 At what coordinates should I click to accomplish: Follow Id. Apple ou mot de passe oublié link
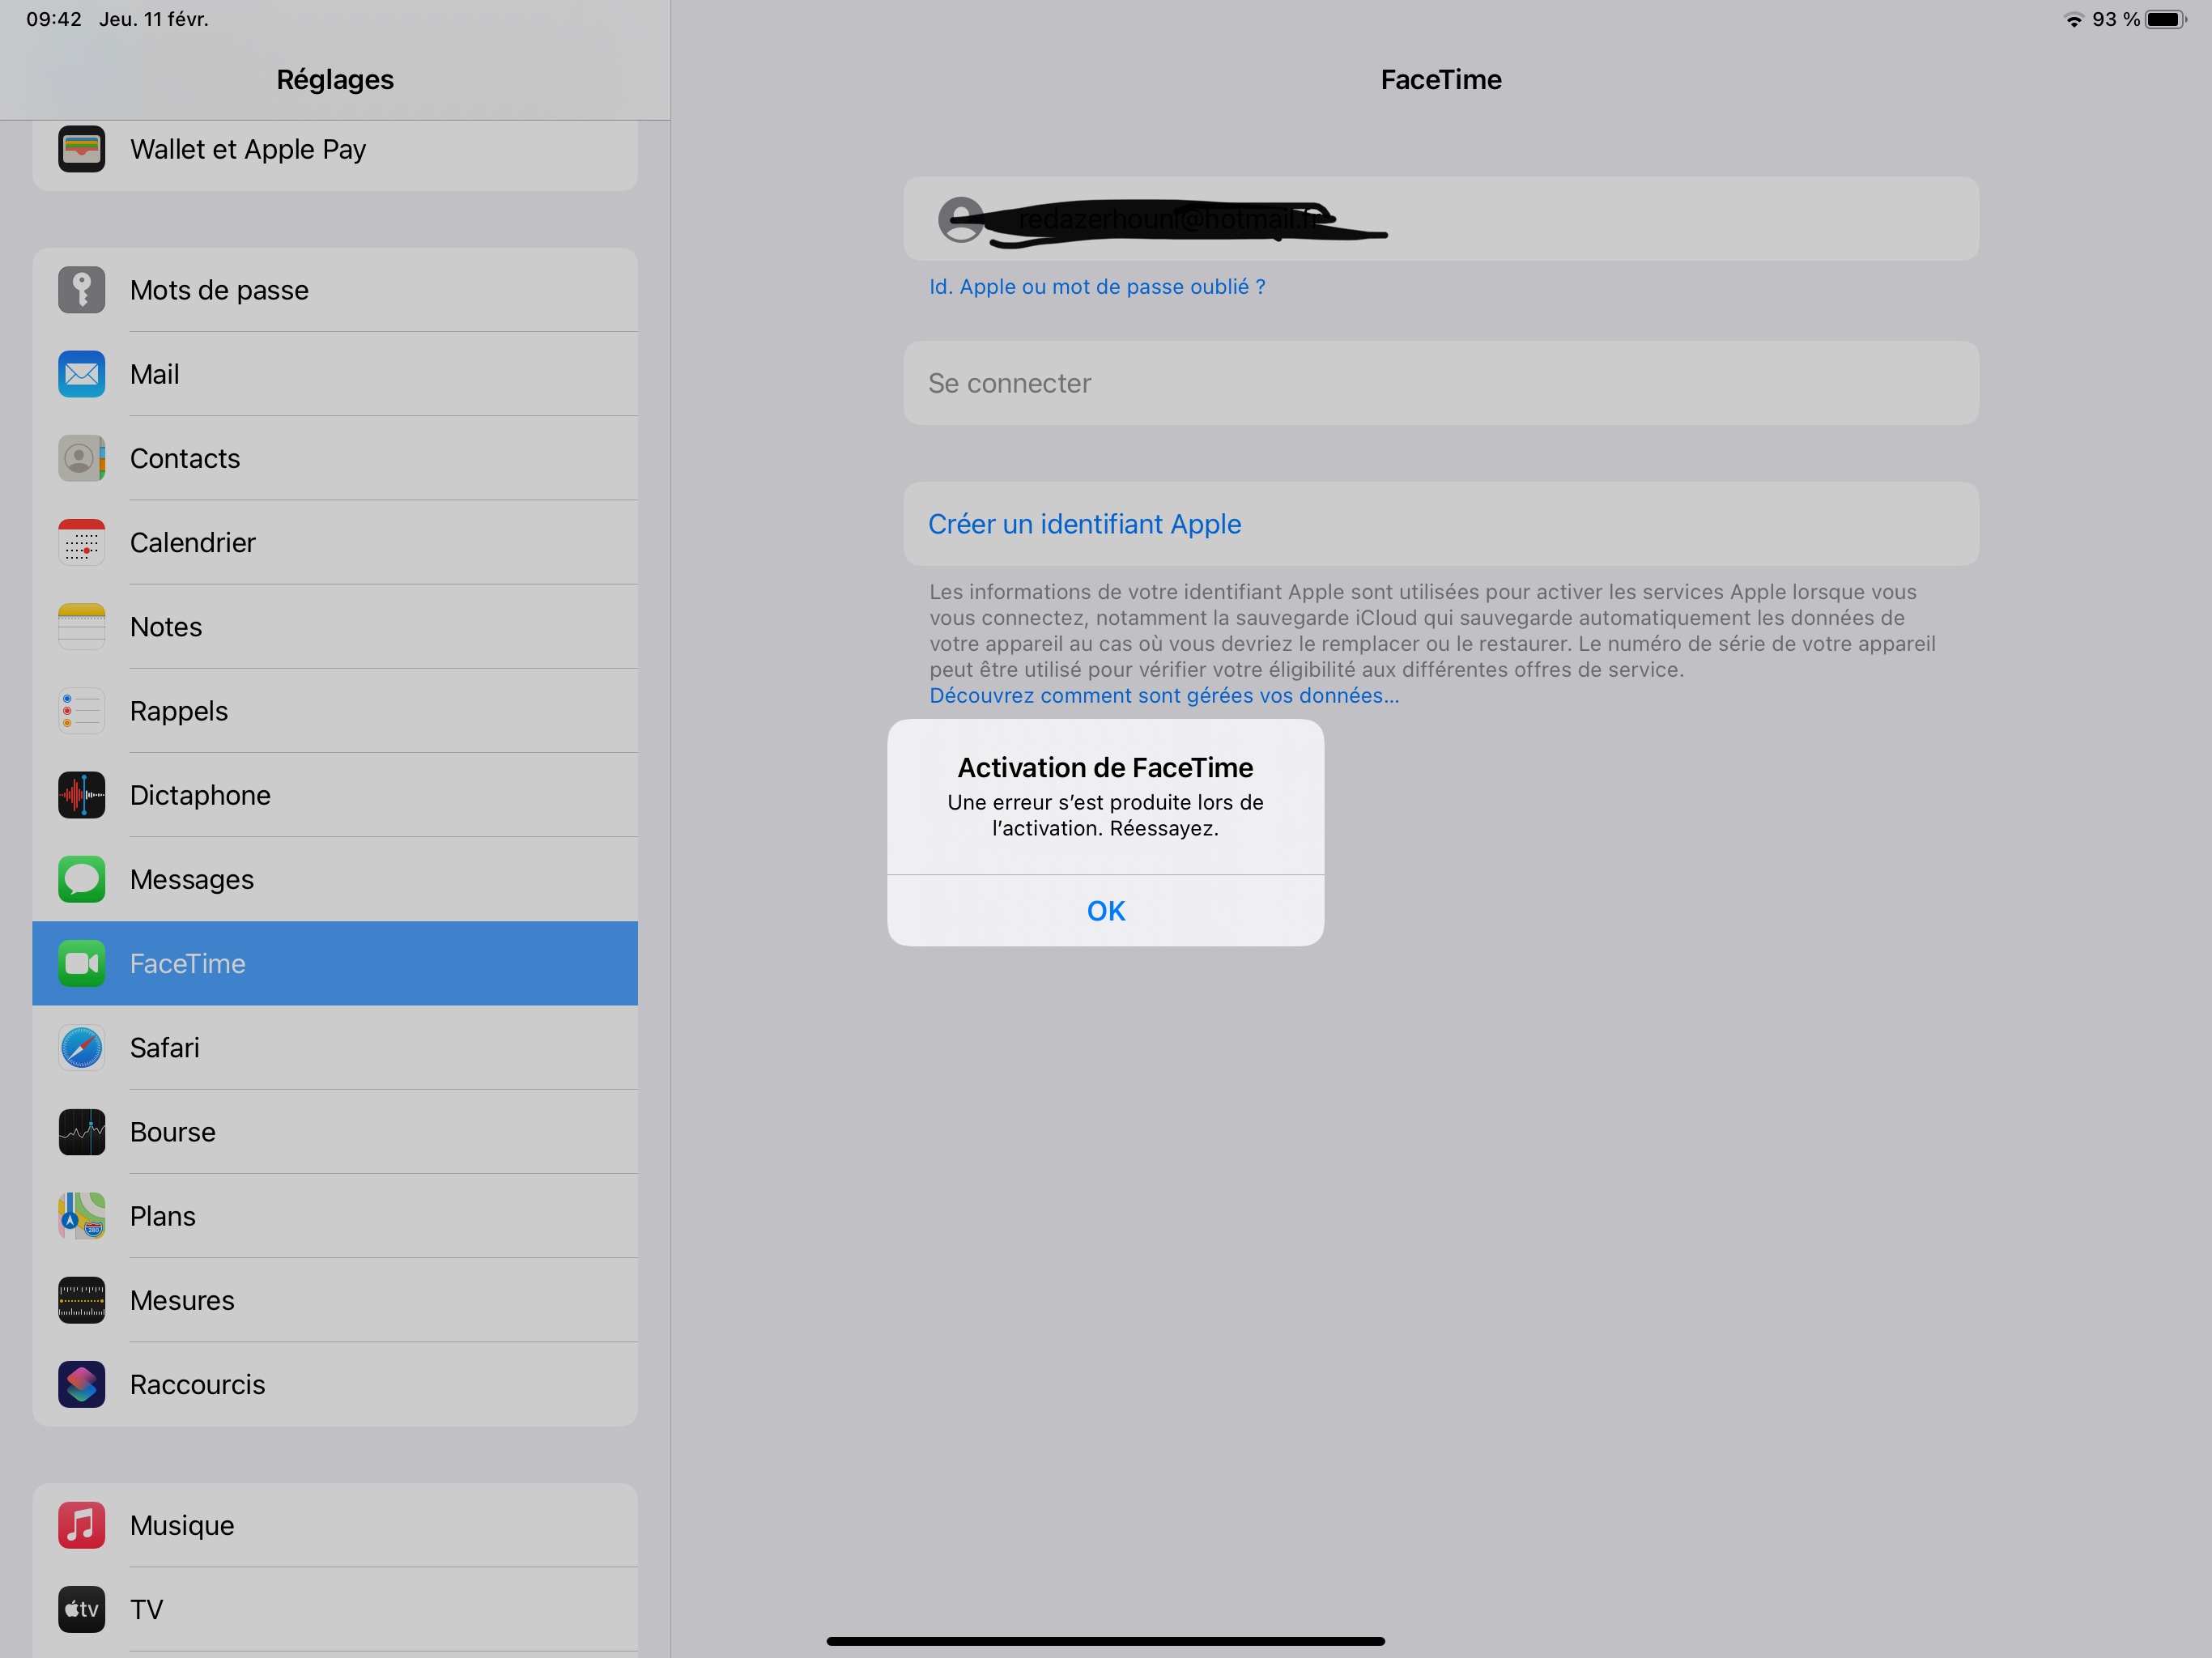pyautogui.click(x=1096, y=287)
